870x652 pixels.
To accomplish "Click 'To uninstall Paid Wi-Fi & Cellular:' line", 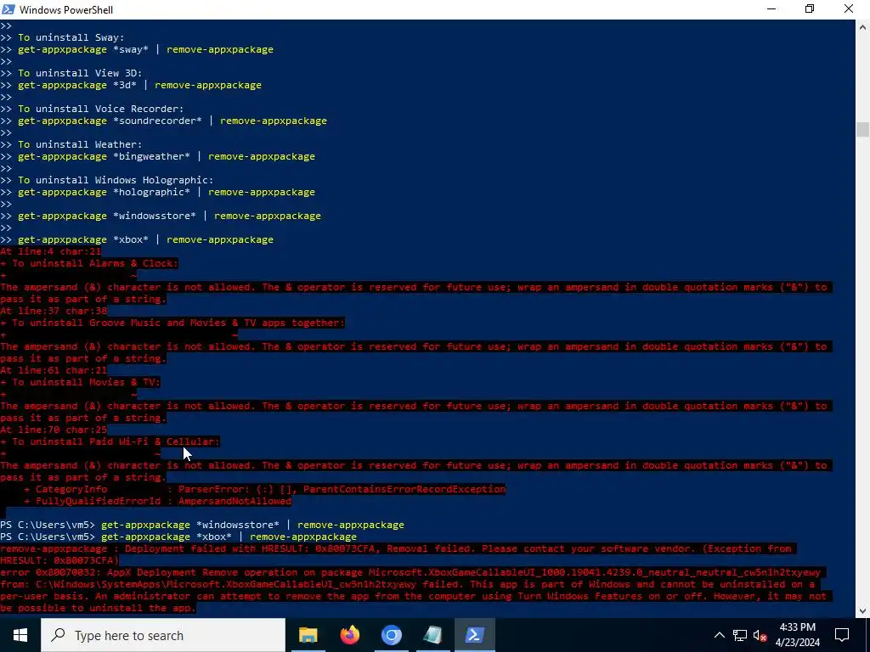I will coord(110,441).
